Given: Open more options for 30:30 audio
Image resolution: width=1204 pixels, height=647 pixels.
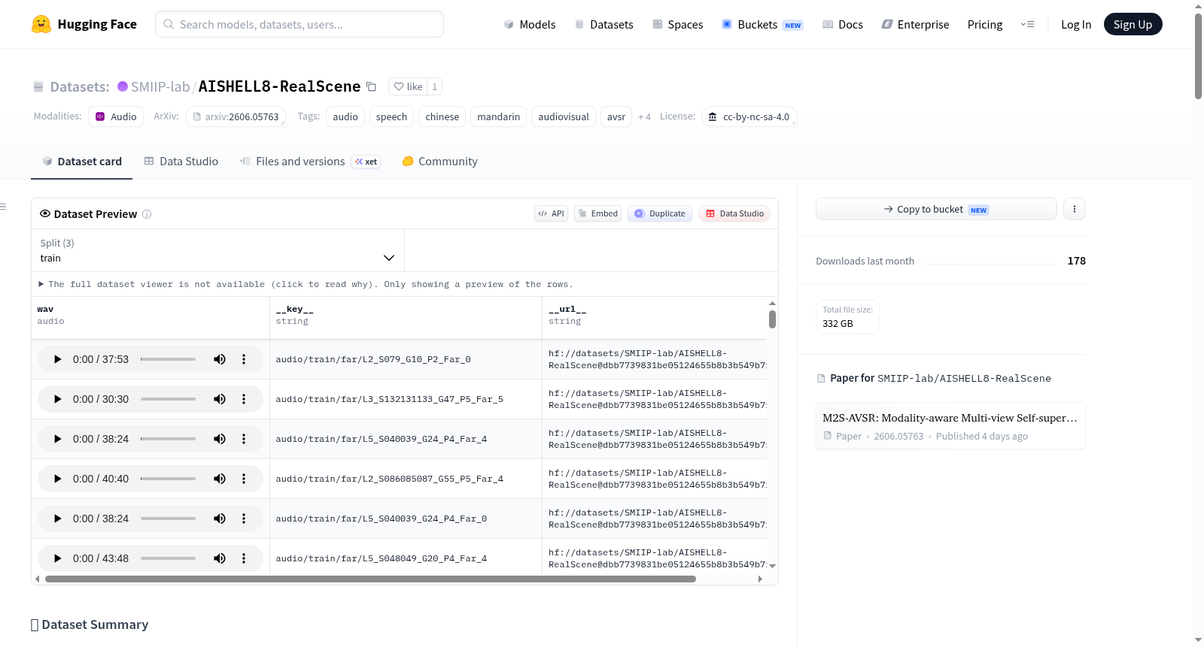Looking at the screenshot, I should [x=244, y=399].
